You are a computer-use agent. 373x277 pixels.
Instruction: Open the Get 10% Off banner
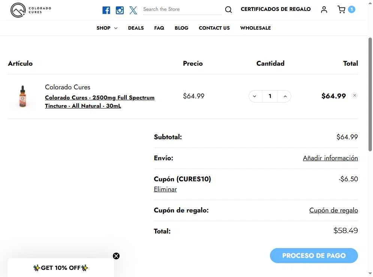point(61,268)
